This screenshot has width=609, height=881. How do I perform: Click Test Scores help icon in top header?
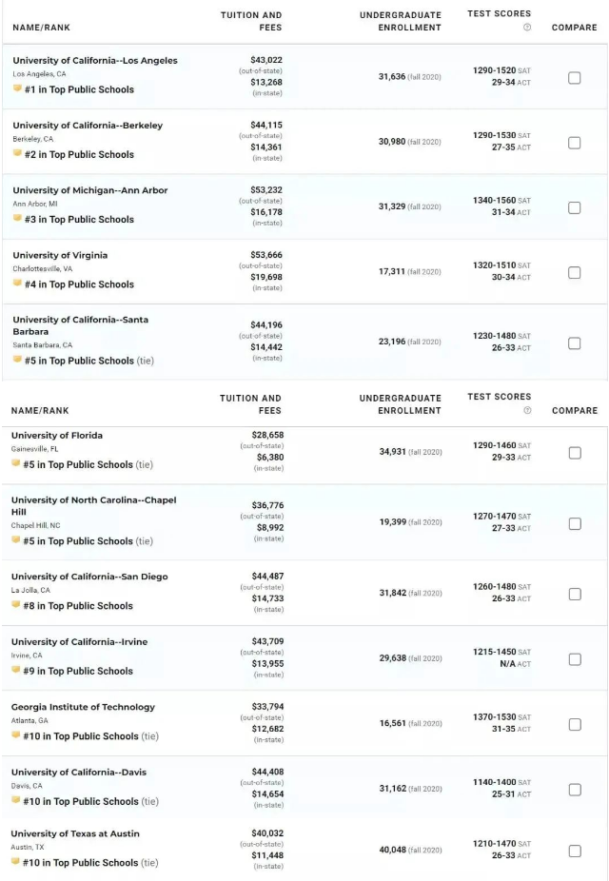pyautogui.click(x=527, y=27)
